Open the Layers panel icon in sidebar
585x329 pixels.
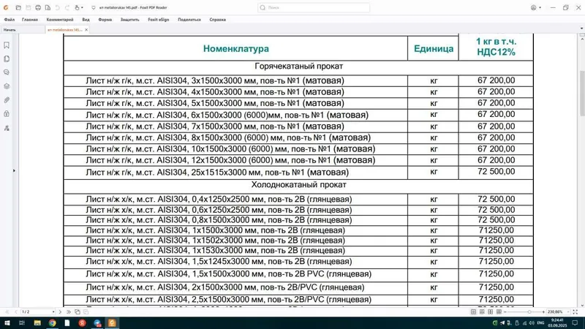(7, 86)
